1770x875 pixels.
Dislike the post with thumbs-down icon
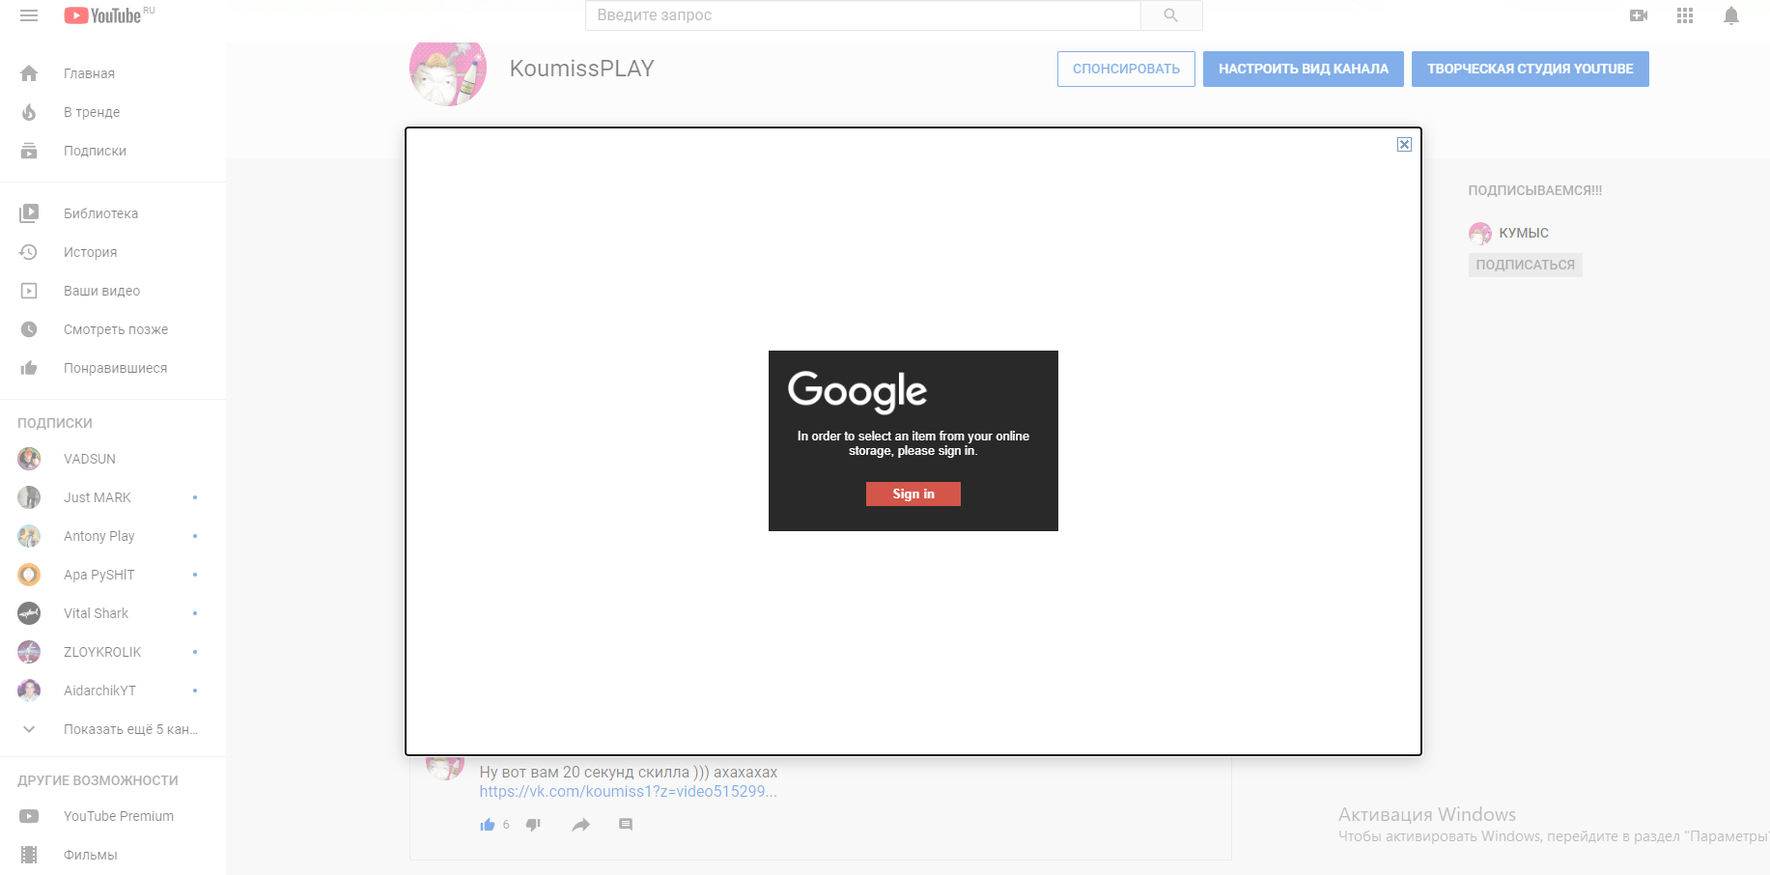(x=533, y=825)
